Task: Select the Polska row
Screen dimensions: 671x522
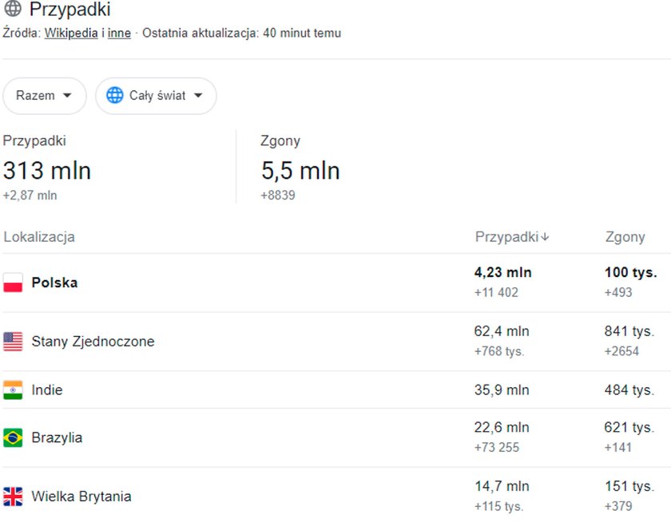Action: tap(335, 283)
